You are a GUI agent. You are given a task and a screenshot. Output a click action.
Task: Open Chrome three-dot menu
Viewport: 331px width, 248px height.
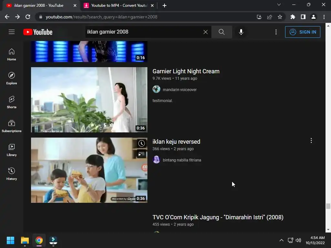[324, 17]
